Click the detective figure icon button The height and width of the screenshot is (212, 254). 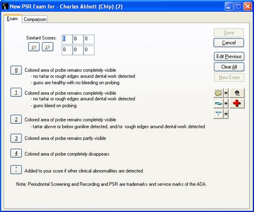(x=237, y=93)
